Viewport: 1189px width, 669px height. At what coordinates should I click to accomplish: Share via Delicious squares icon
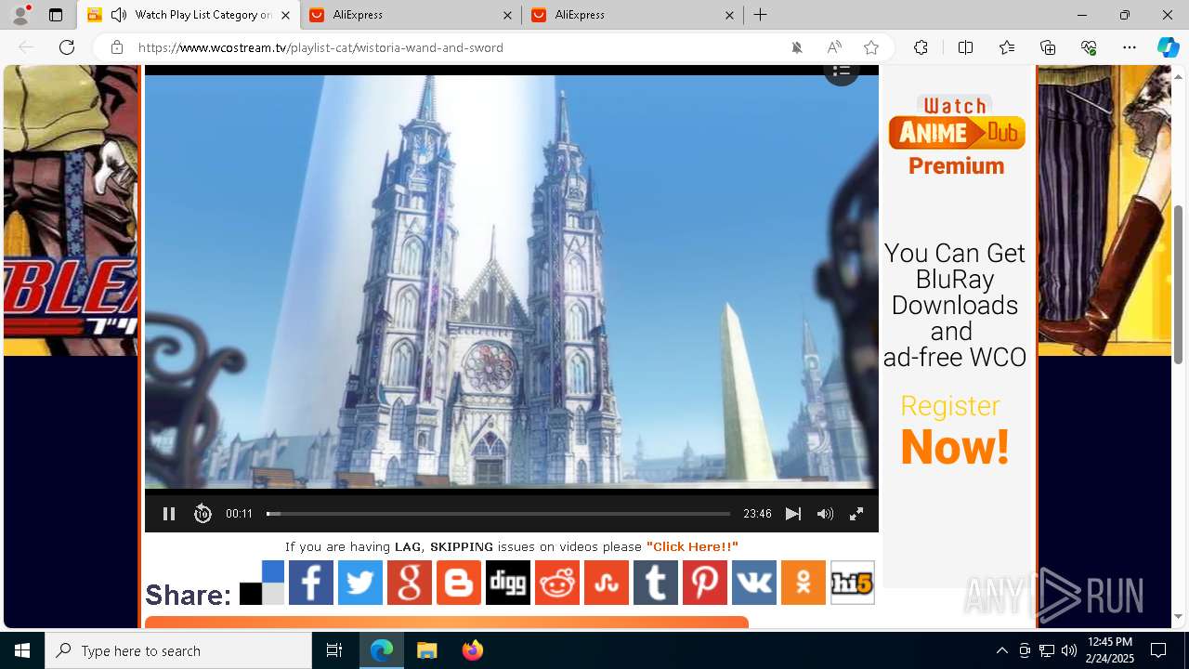click(x=262, y=583)
